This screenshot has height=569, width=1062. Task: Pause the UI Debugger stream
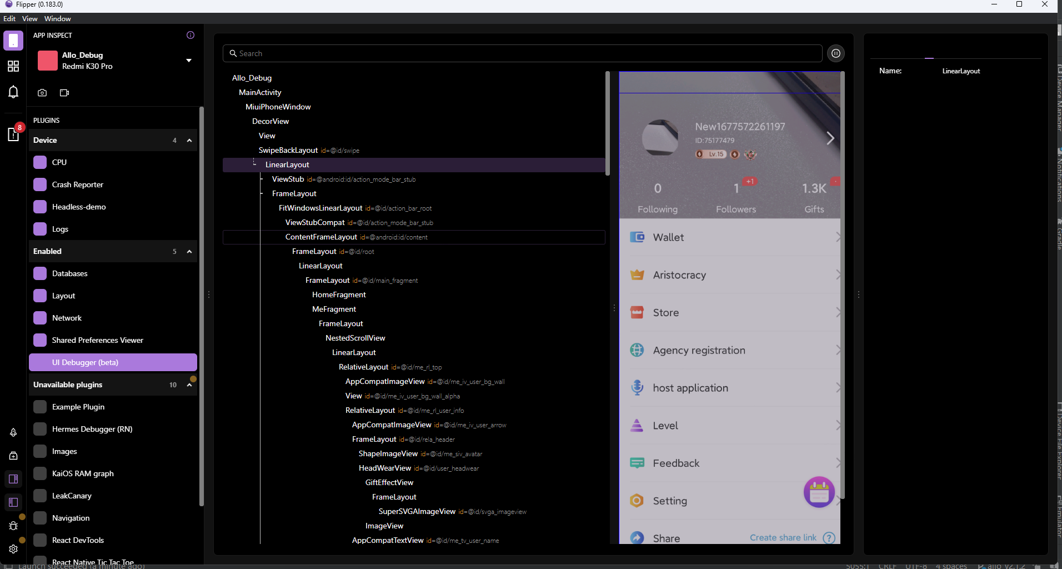[x=836, y=53]
